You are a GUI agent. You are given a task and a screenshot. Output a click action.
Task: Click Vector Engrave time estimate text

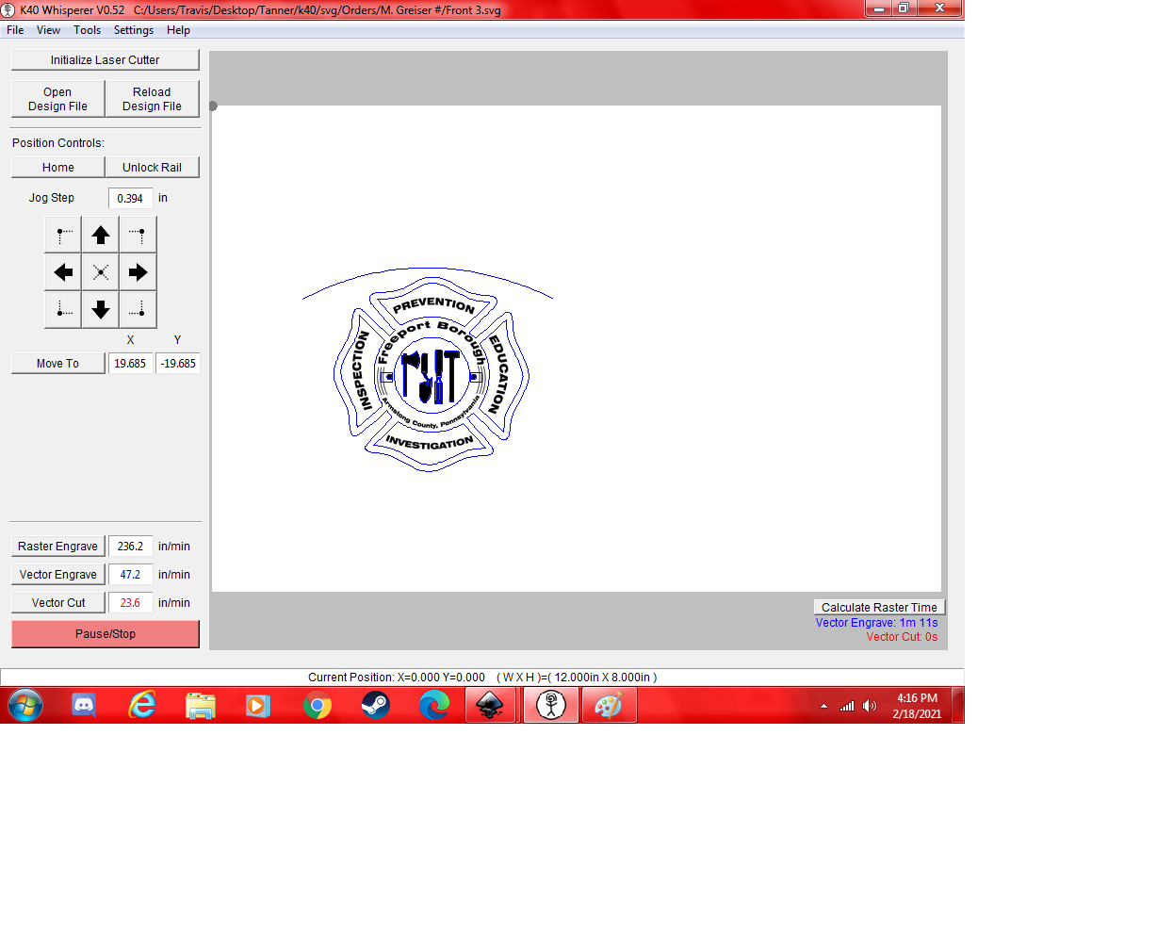[876, 622]
